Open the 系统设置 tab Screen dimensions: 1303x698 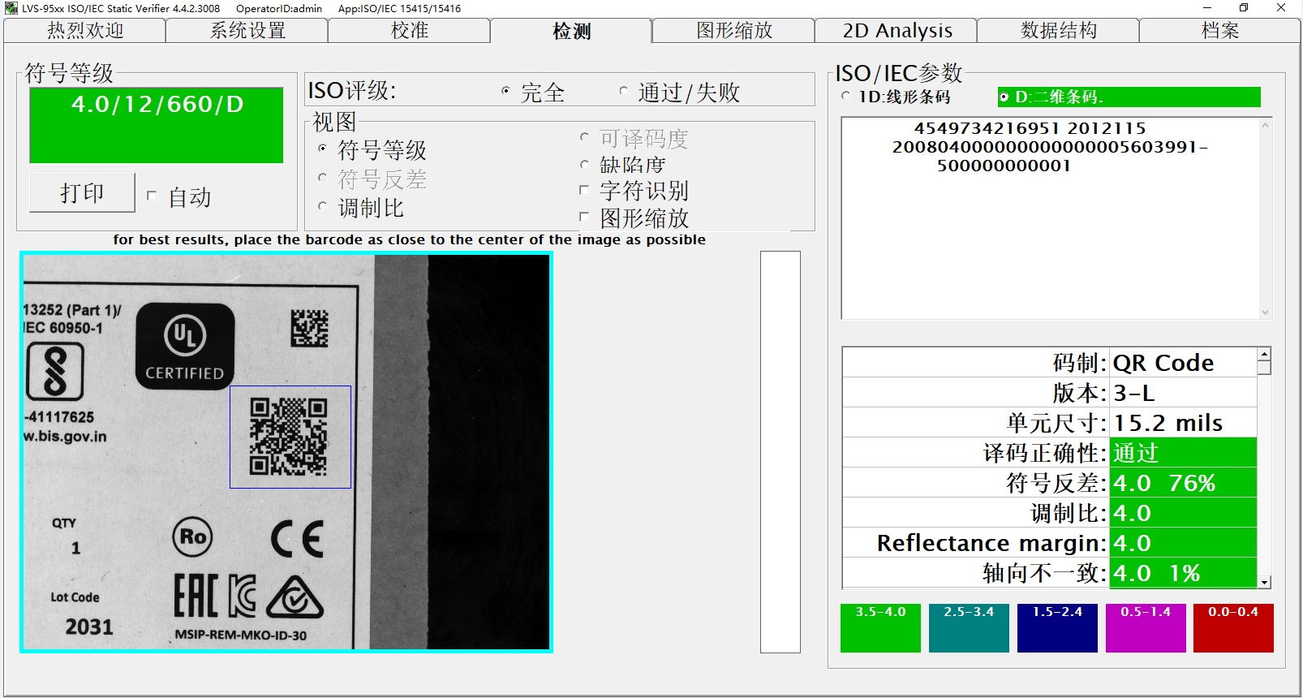click(x=247, y=31)
